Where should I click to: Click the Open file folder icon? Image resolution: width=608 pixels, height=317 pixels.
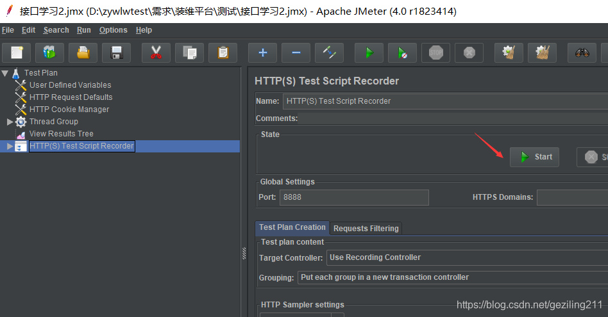83,53
